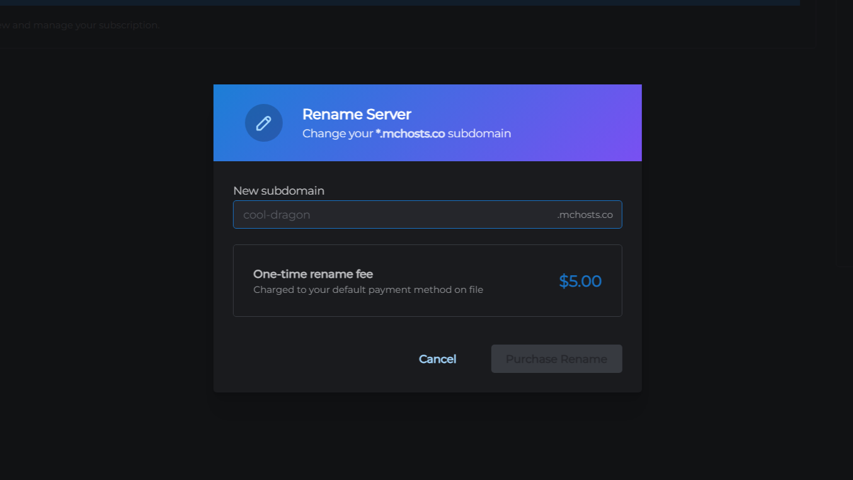Select the $5.00 fee amount
Screen dimensions: 853x480
(x=580, y=281)
